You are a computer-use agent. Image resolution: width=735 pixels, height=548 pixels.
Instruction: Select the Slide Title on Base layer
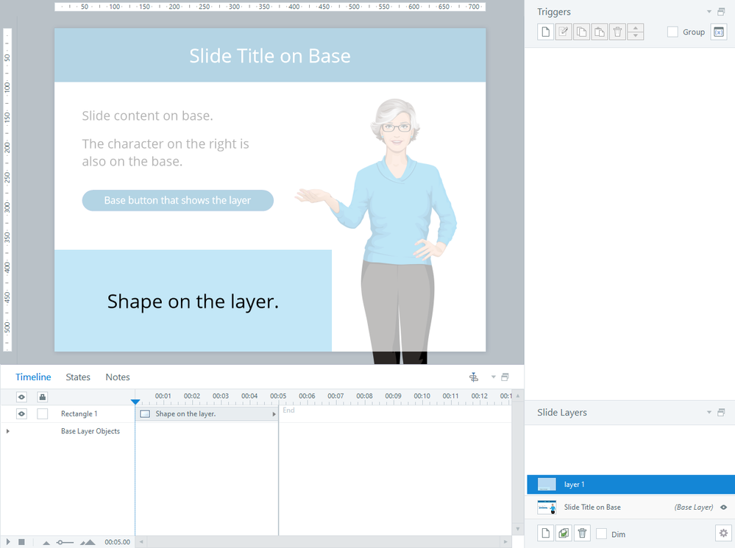pyautogui.click(x=631, y=507)
